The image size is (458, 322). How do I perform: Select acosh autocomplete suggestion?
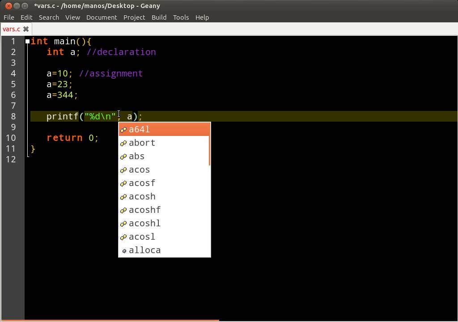(x=165, y=197)
